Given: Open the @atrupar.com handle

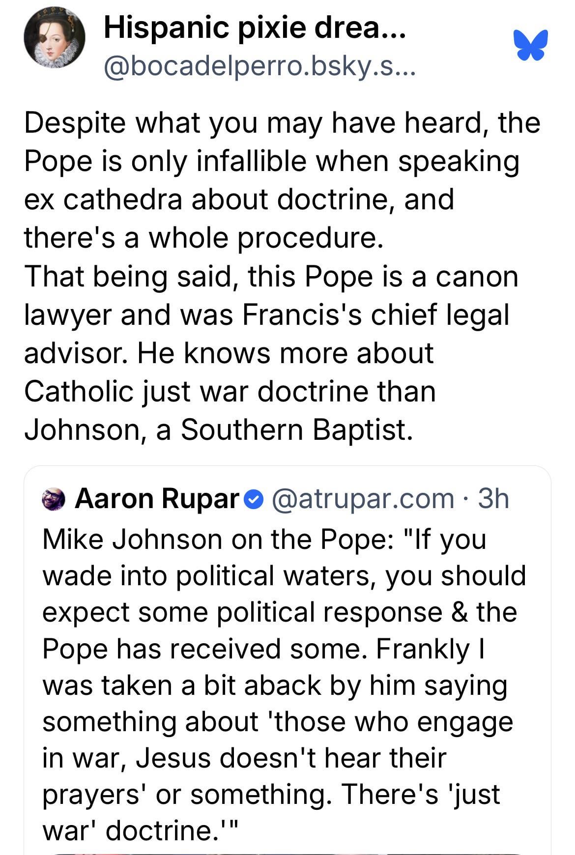Looking at the screenshot, I should pyautogui.click(x=363, y=499).
